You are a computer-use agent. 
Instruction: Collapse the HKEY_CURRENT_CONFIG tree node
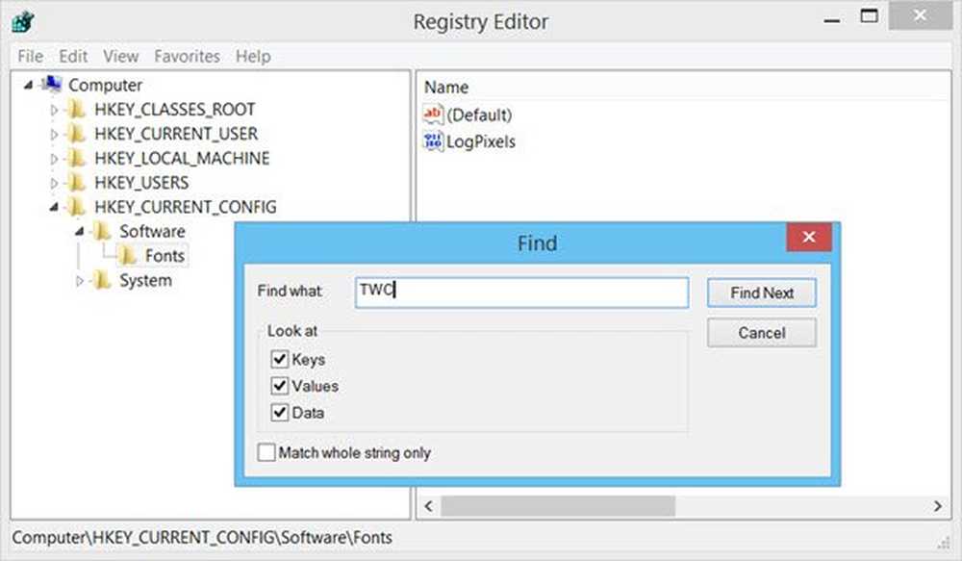click(x=55, y=208)
